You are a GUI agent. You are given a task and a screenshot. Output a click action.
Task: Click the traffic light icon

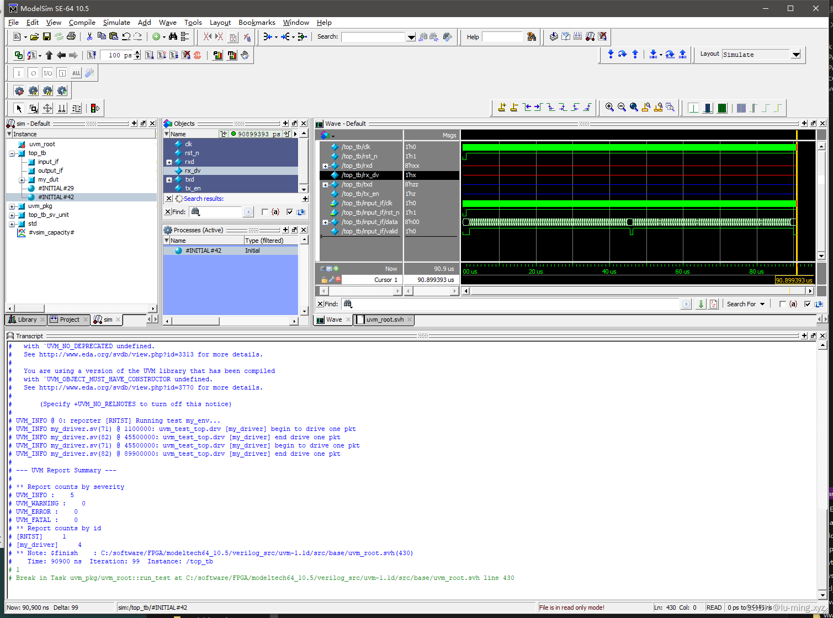tap(95, 108)
